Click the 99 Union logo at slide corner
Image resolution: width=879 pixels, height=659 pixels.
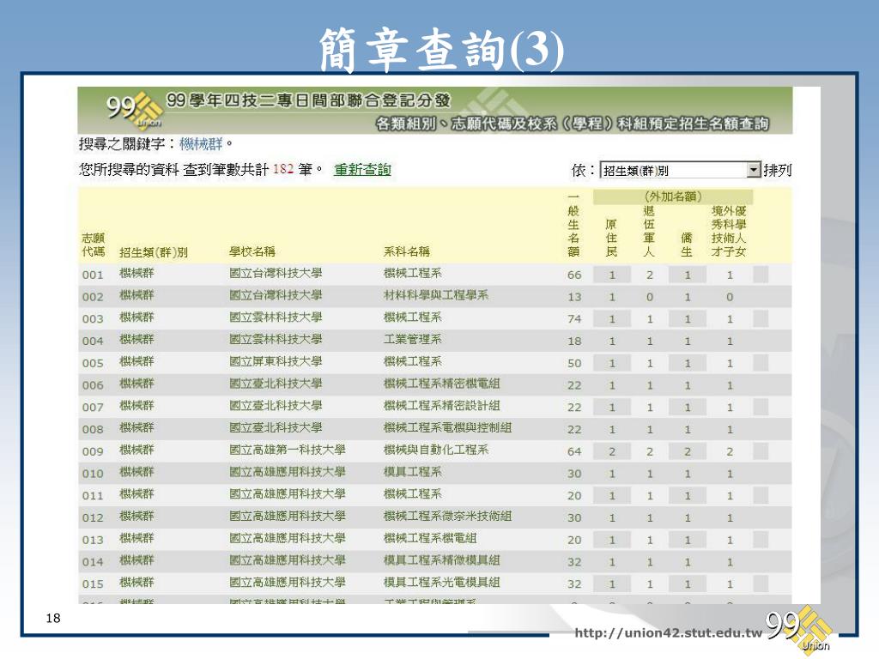798,629
